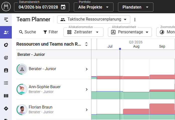
Task: Click the today marker on timeline
Action: point(120,49)
